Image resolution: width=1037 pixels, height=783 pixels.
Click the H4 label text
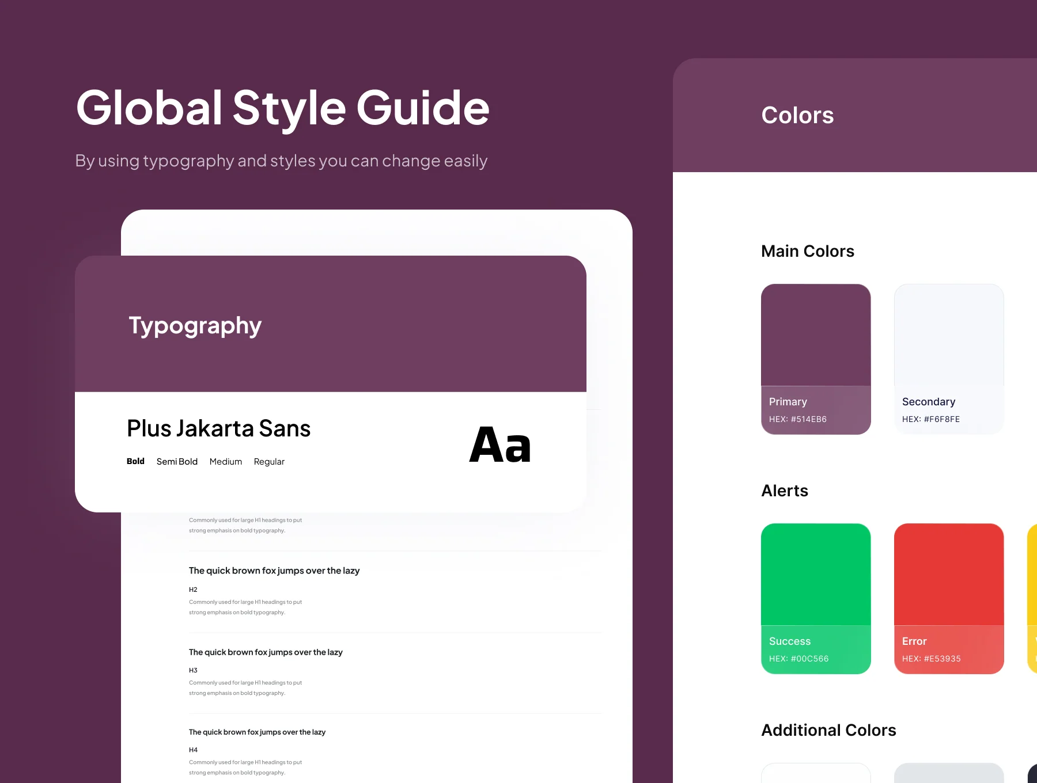click(x=193, y=750)
